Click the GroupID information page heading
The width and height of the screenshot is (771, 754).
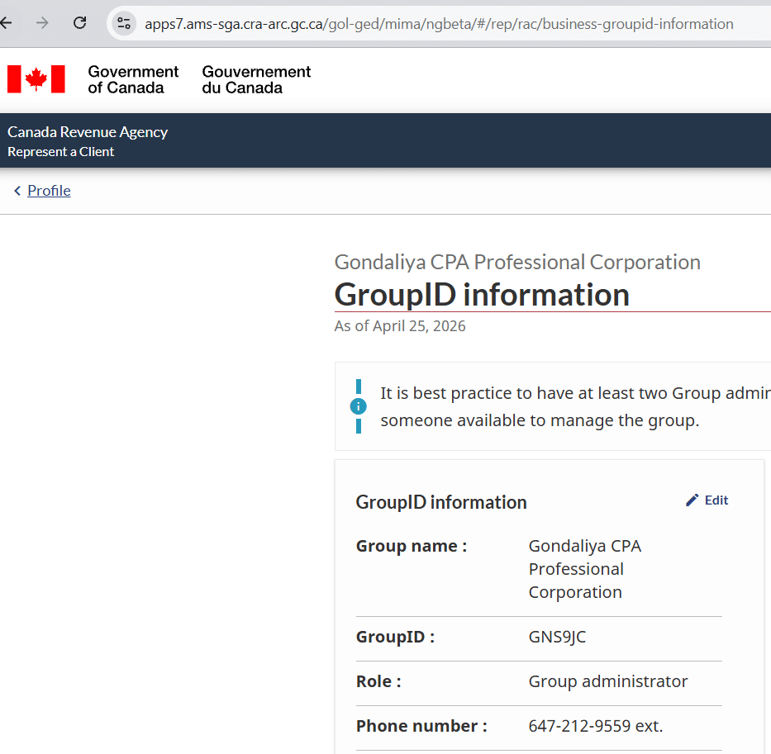(482, 295)
